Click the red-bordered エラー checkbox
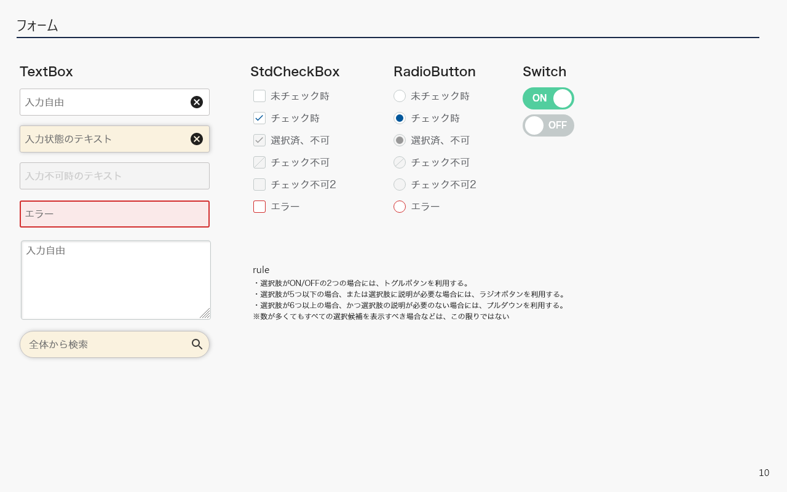 (259, 207)
